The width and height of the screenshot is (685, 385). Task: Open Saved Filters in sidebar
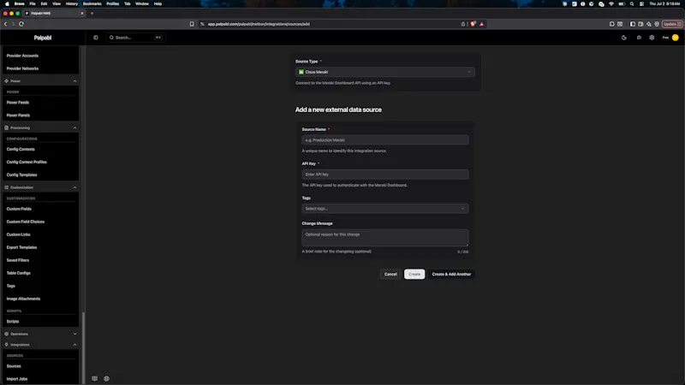(x=17, y=260)
